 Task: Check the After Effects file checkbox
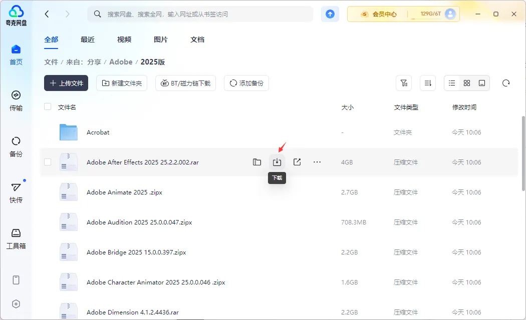(48, 162)
